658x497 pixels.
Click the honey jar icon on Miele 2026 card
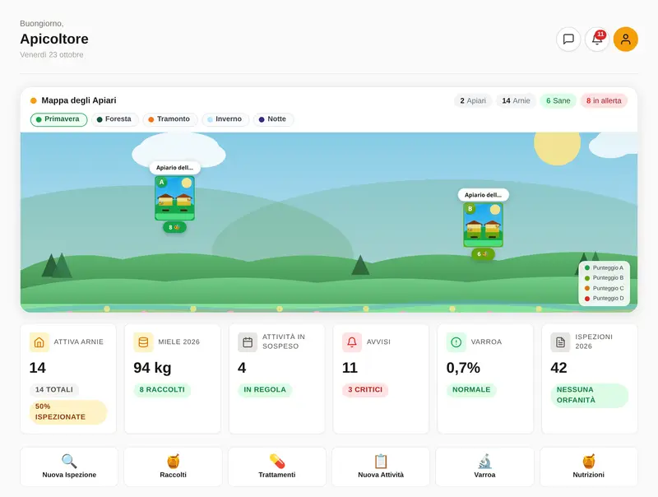tap(143, 342)
